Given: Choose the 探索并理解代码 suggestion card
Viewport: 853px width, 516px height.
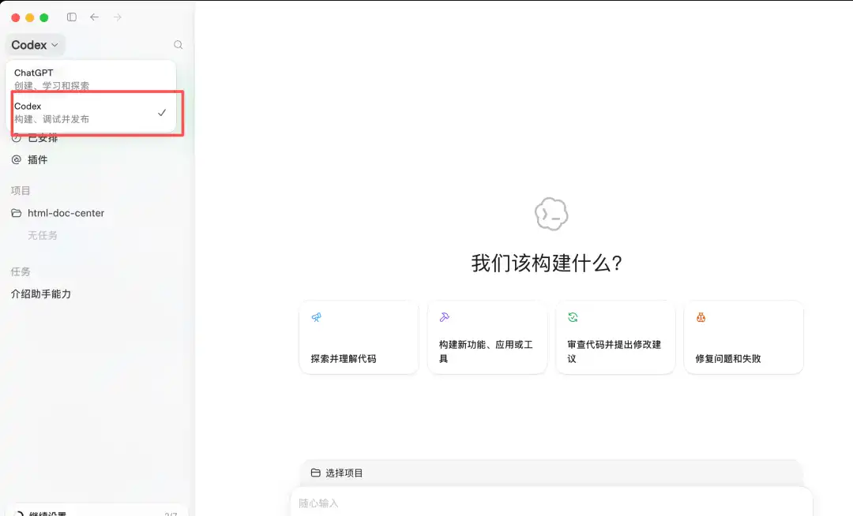Looking at the screenshot, I should (x=359, y=338).
